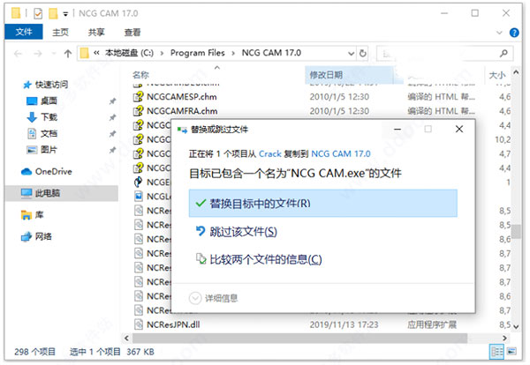Select OneDrive in navigation pane
This screenshot has height=365, width=530.
point(53,171)
